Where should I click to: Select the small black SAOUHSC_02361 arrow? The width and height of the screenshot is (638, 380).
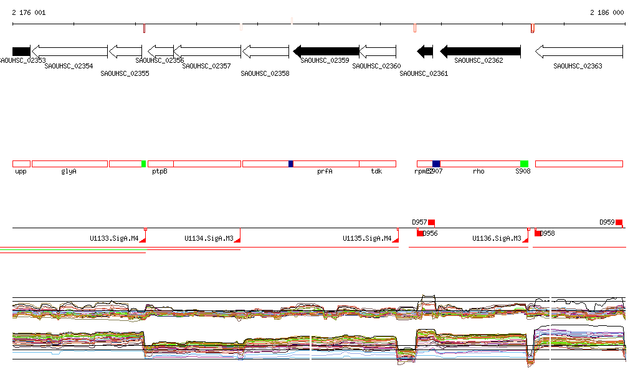[x=425, y=52]
